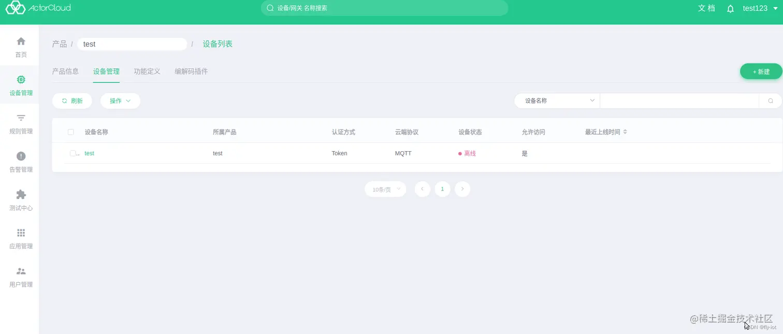This screenshot has height=334, width=783.
Task: Click the 允许访问 column header
Action: 533,132
